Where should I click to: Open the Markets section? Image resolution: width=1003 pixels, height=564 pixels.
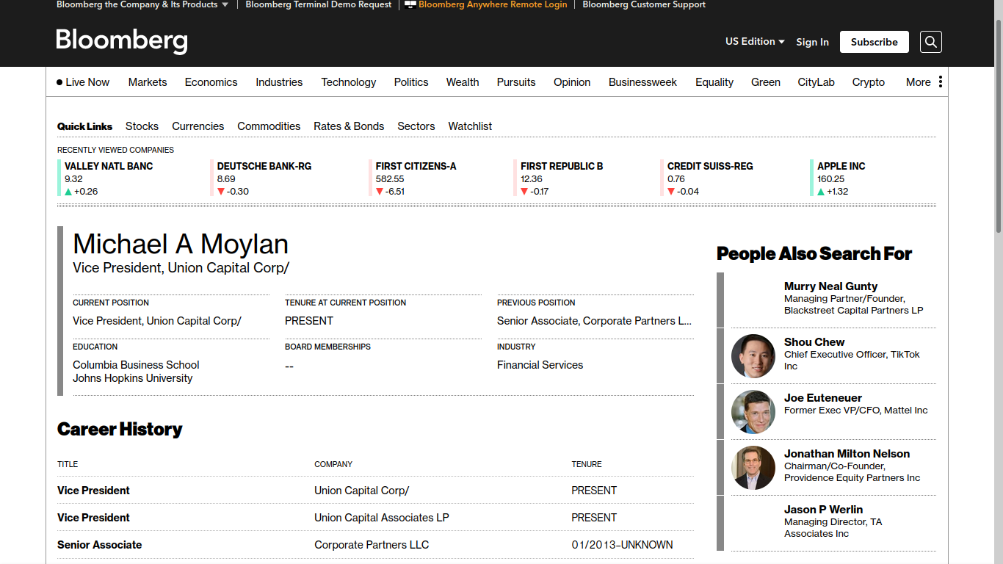(x=148, y=82)
